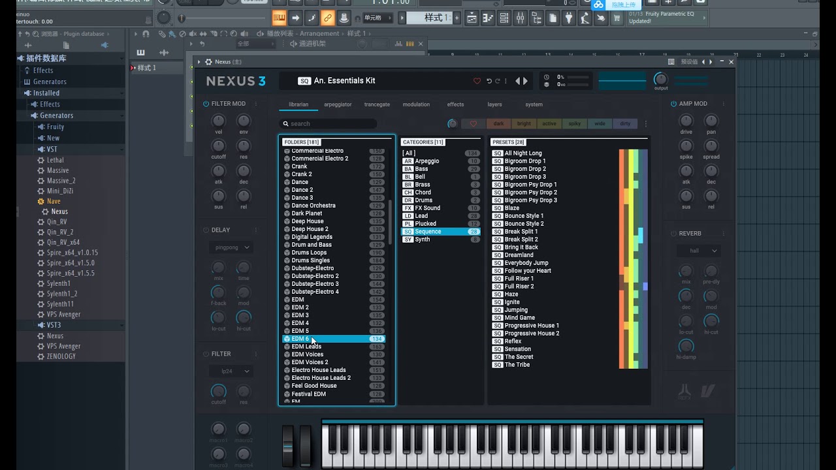This screenshot has height=470, width=836.
Task: Open the piano roll toolbar icon
Action: coord(489,18)
